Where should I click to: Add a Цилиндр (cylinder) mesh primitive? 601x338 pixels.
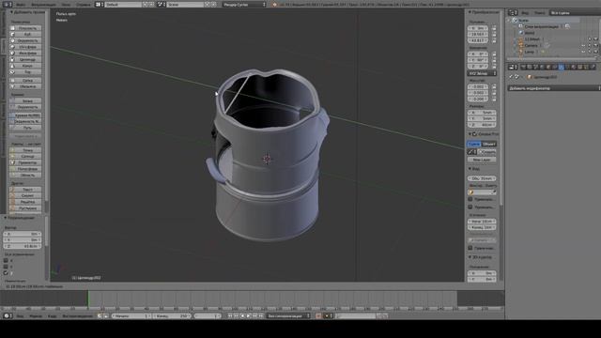click(x=25, y=59)
